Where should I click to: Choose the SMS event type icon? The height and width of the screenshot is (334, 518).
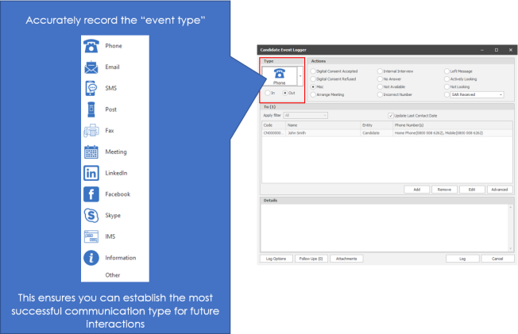point(91,88)
